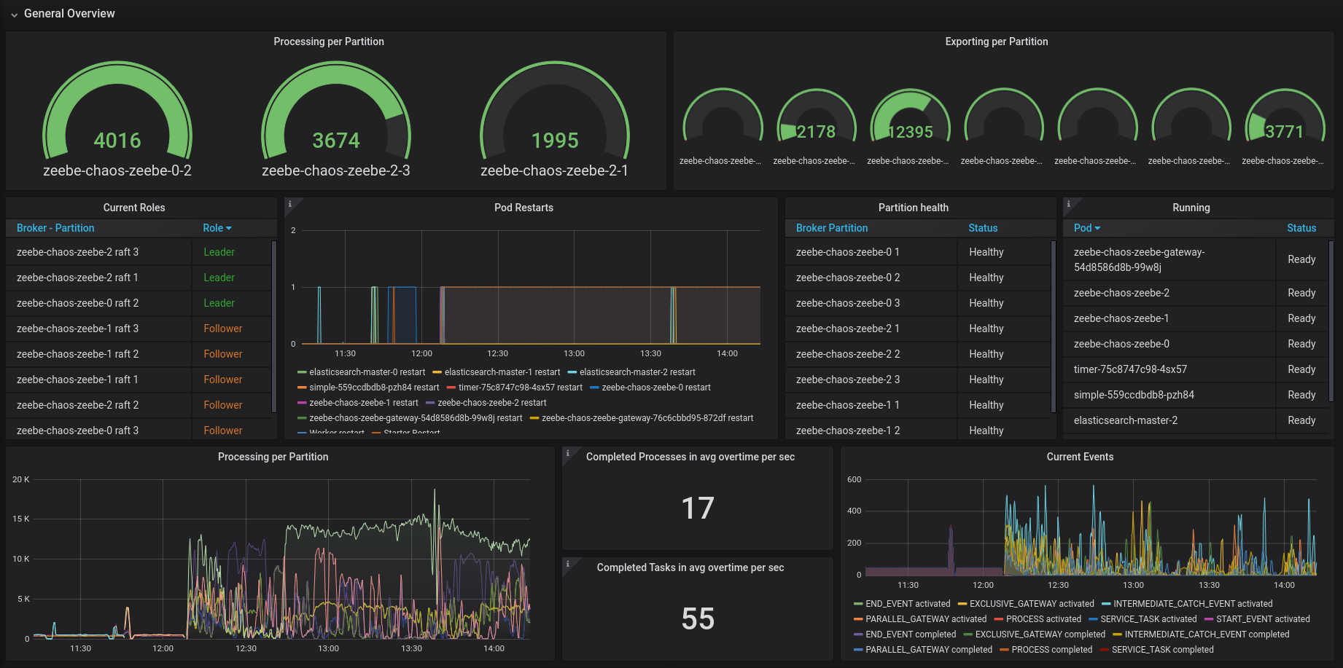Toggle zeebe-chaos-zeebe-2 restart legend series
Image resolution: width=1343 pixels, height=668 pixels.
(491, 403)
